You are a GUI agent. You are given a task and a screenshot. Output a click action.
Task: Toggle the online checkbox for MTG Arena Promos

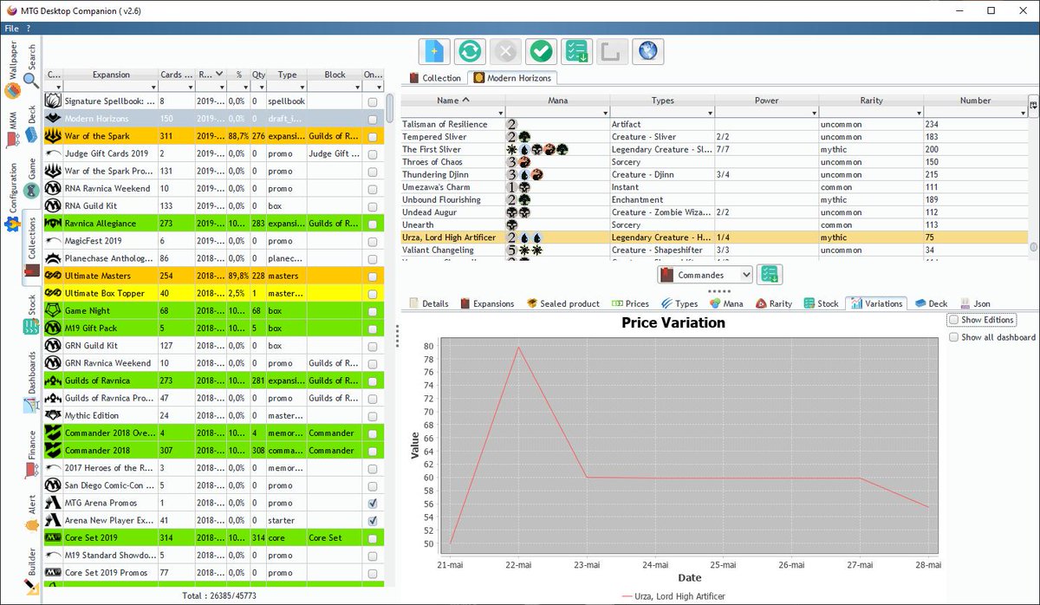[372, 503]
